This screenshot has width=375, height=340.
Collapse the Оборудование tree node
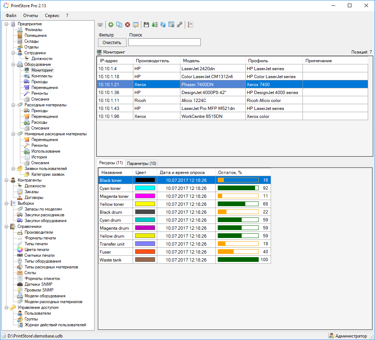click(13, 64)
